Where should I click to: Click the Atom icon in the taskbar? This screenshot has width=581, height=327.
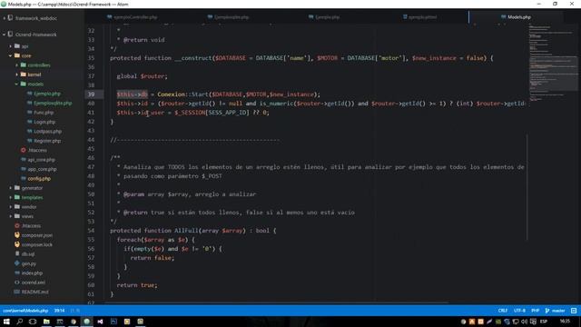(87, 322)
